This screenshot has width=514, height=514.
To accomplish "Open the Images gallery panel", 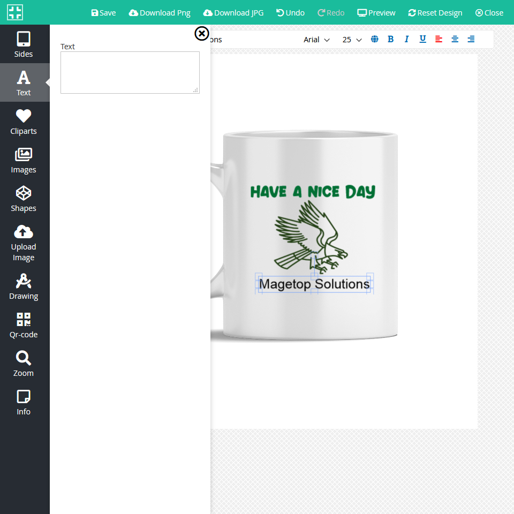I will (24, 160).
